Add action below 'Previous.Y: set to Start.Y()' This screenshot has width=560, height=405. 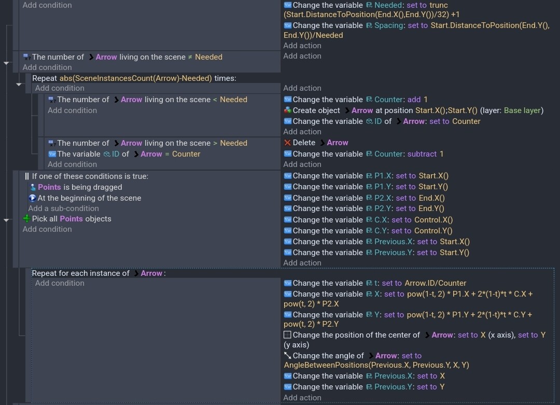[x=302, y=262]
